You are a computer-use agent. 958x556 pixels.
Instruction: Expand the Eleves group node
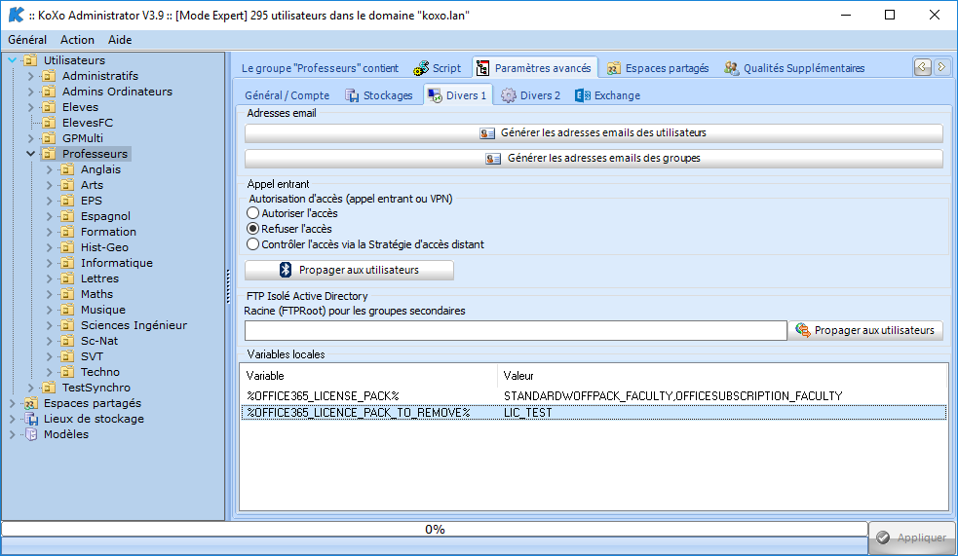pos(30,107)
